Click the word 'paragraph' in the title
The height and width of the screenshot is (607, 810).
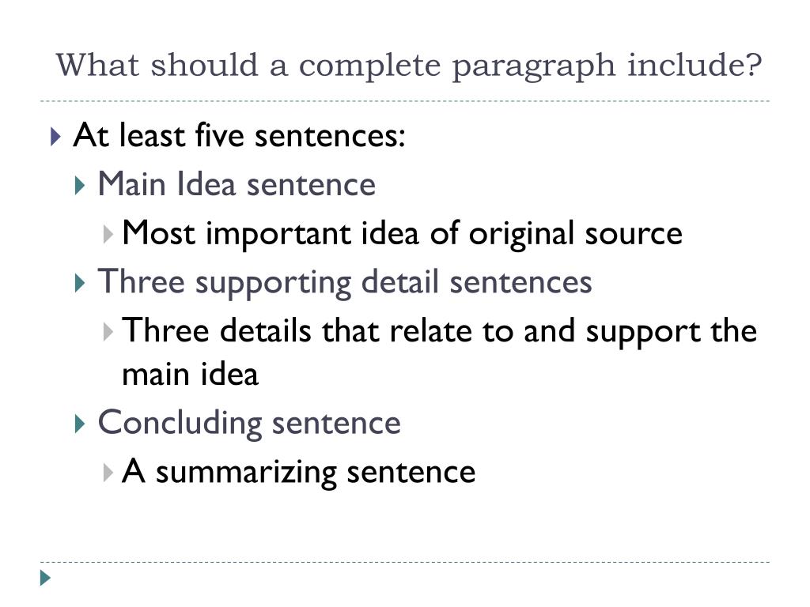534,68
